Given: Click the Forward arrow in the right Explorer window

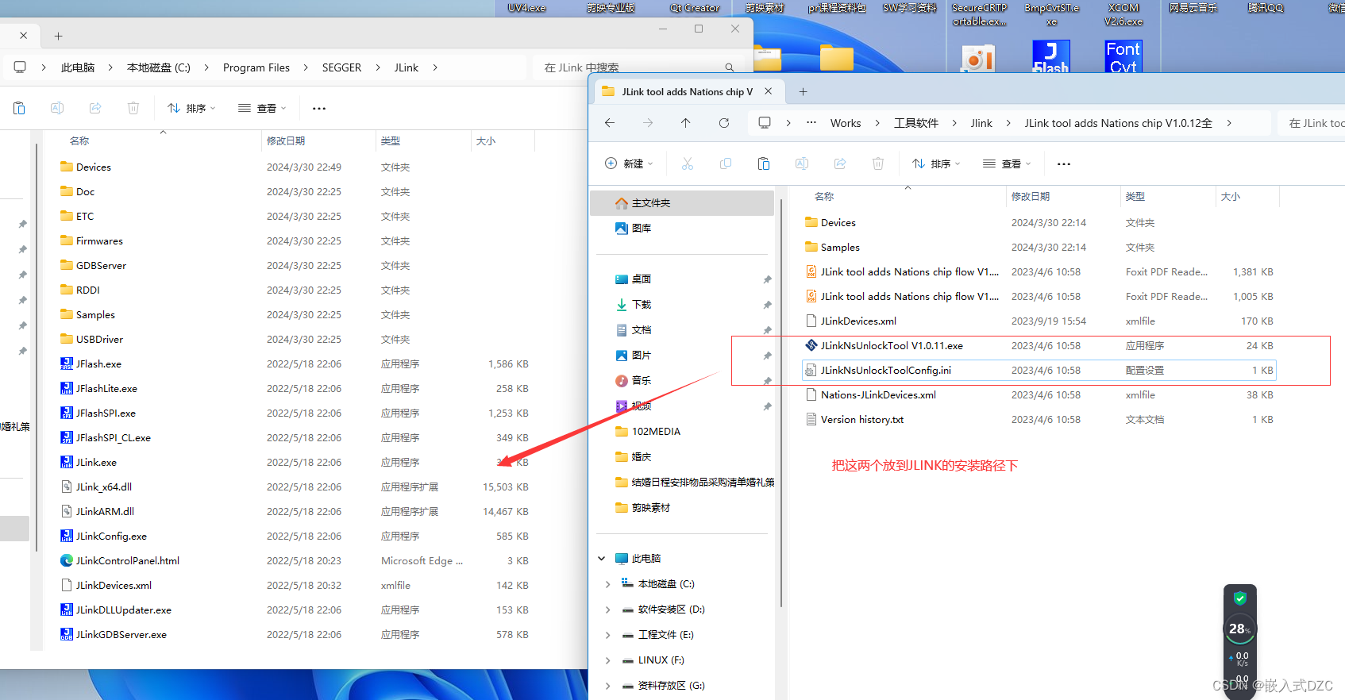Looking at the screenshot, I should (648, 123).
